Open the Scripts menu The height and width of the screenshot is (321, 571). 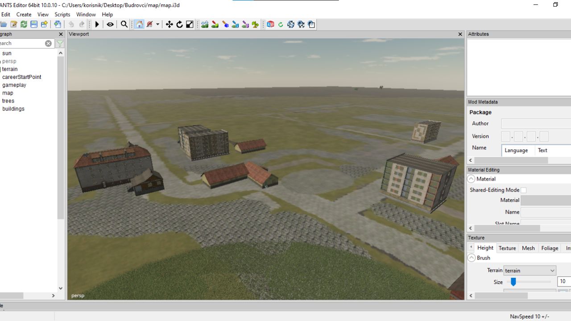[x=62, y=14]
